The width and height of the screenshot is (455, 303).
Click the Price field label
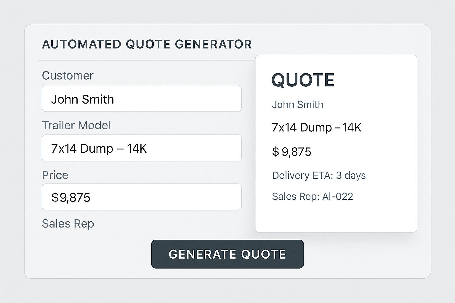click(55, 175)
